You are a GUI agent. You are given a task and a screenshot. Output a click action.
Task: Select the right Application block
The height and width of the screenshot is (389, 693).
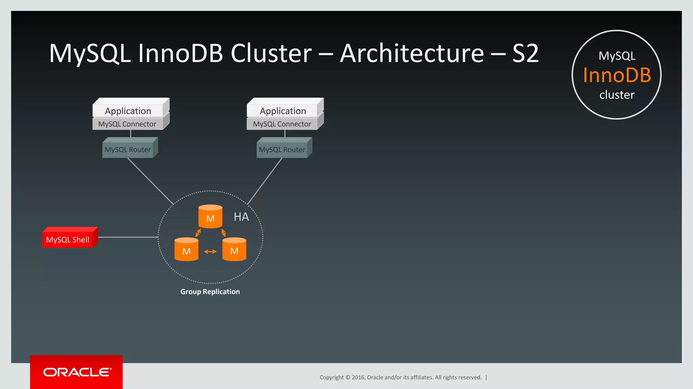click(285, 108)
